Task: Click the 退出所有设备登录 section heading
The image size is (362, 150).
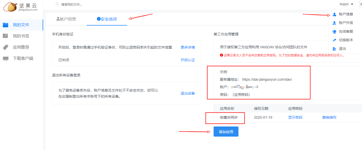Action: click(x=66, y=75)
